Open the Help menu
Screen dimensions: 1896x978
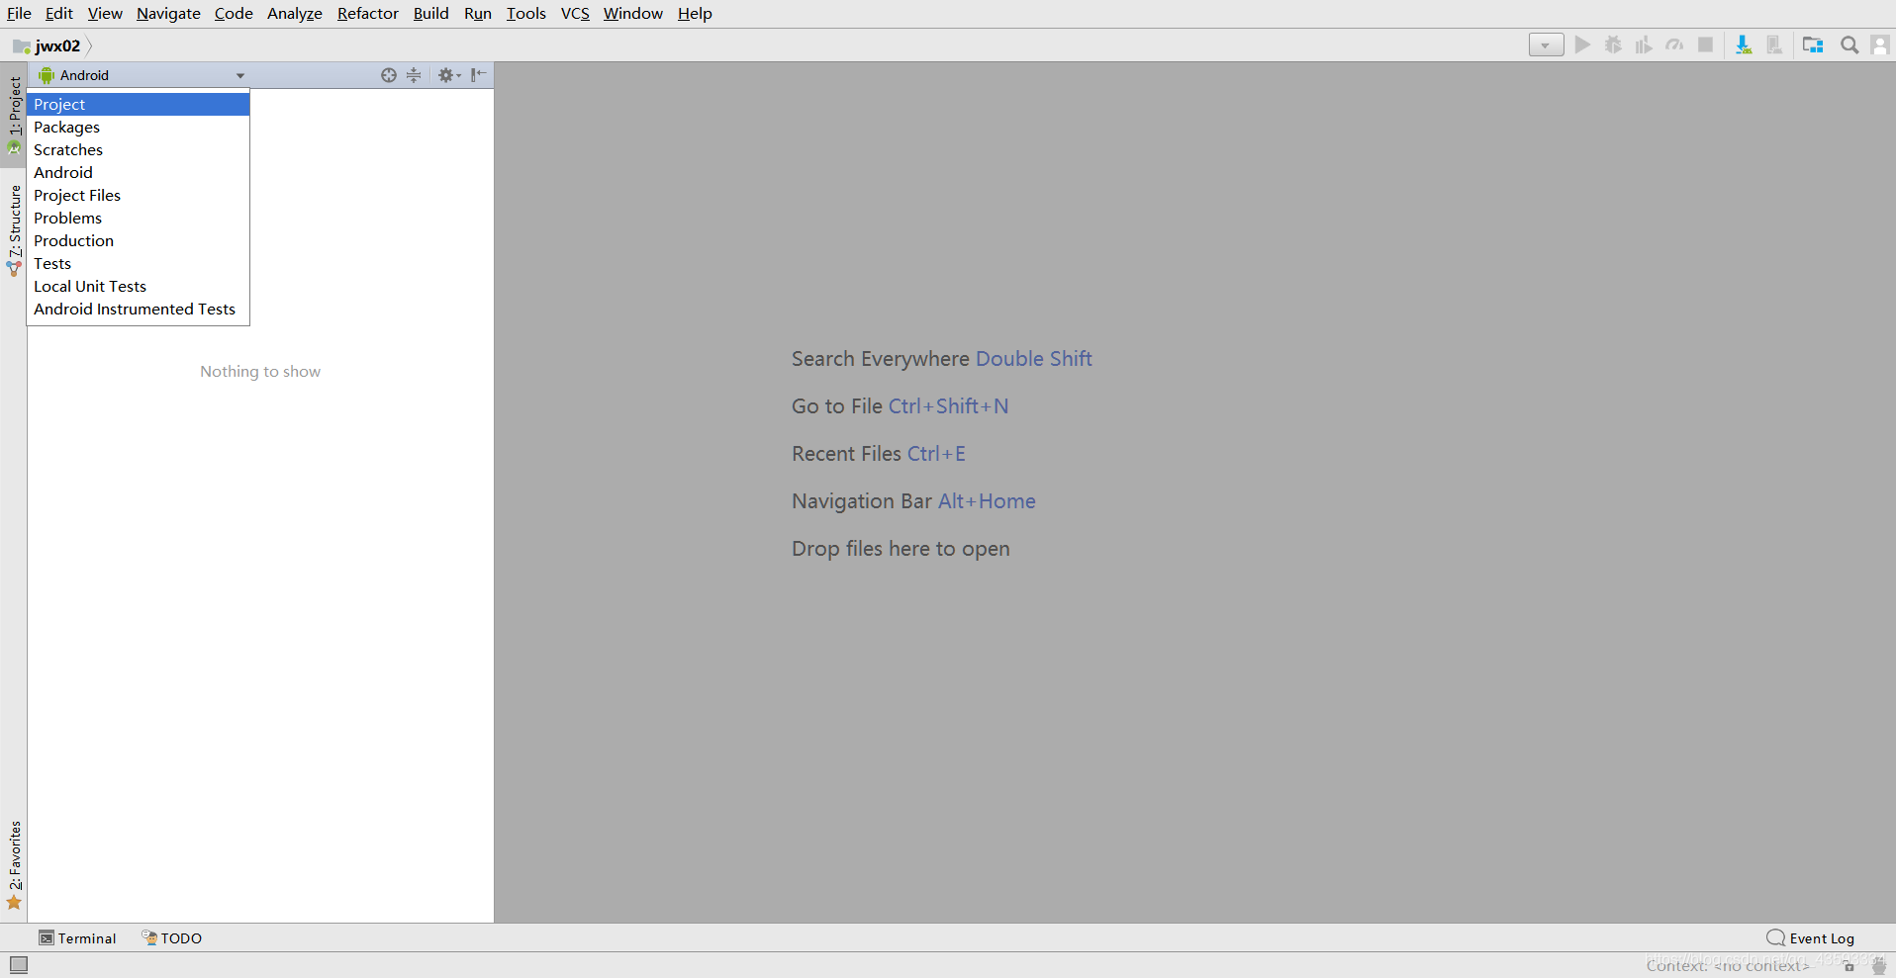[695, 13]
